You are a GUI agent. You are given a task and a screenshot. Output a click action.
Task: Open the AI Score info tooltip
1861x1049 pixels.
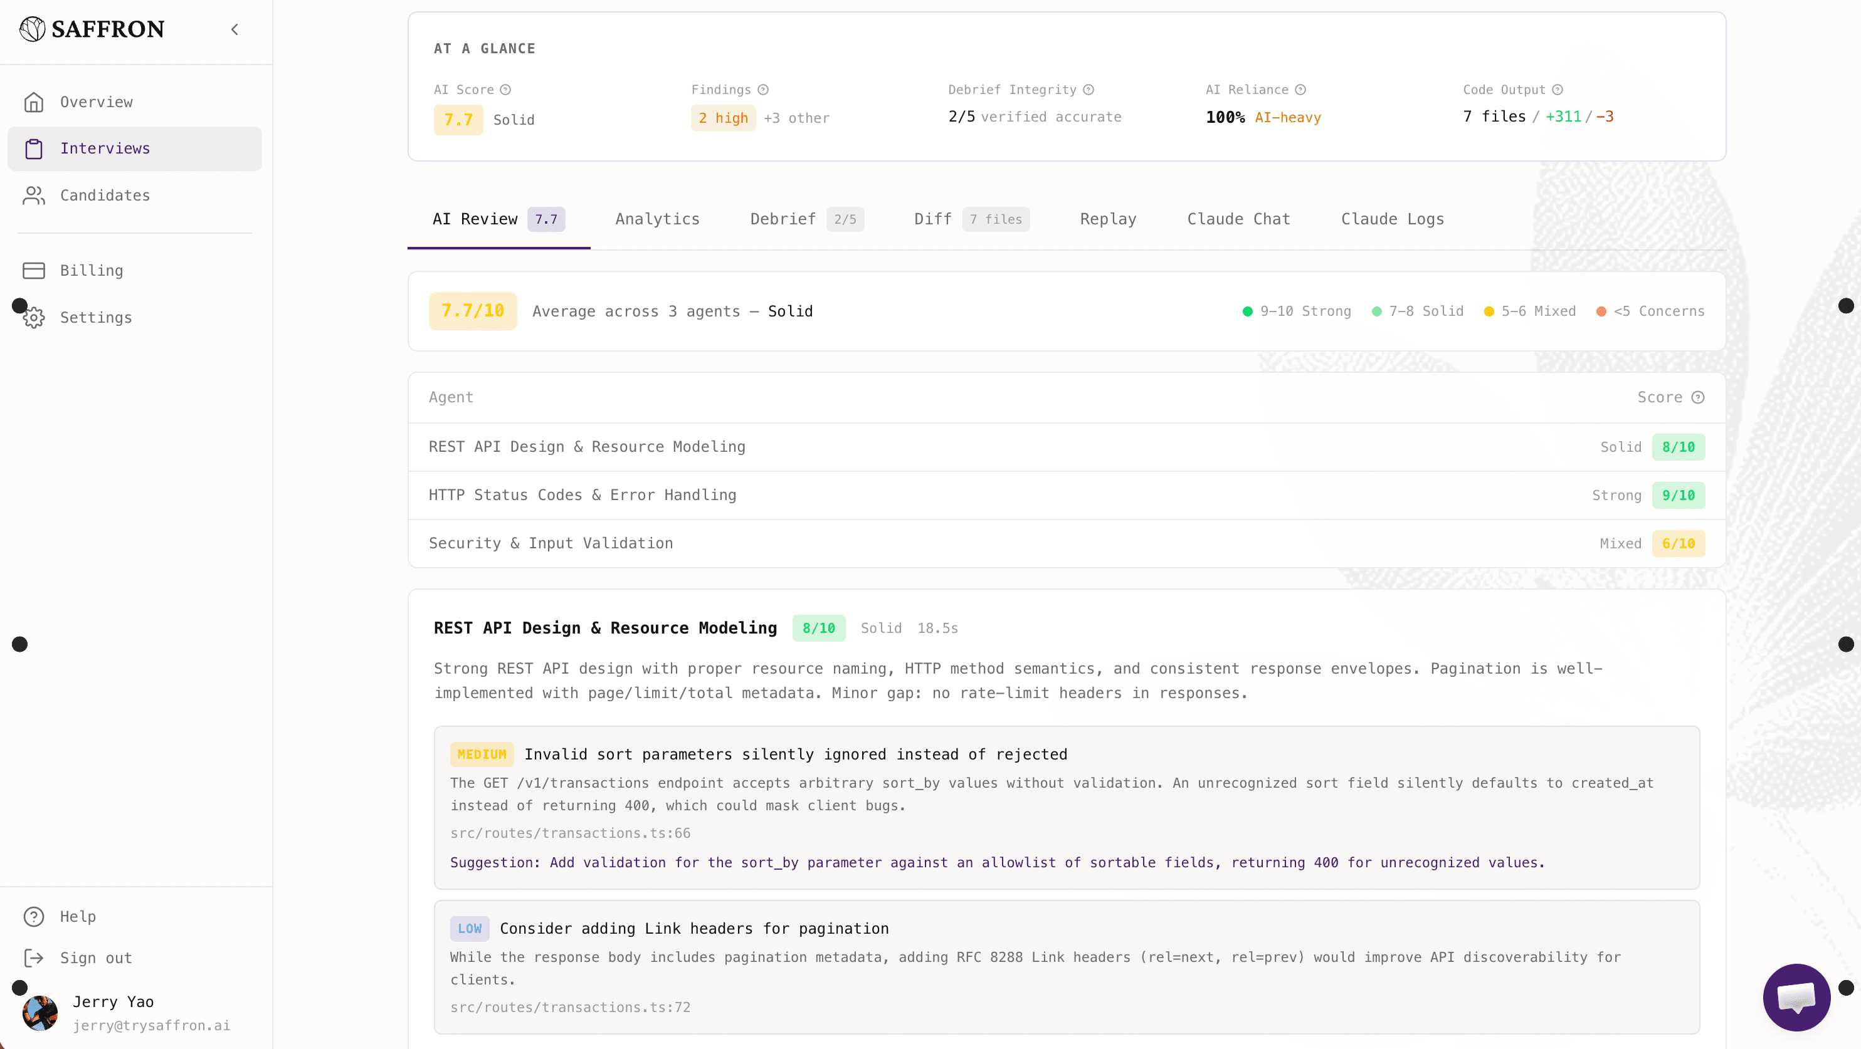(x=507, y=90)
